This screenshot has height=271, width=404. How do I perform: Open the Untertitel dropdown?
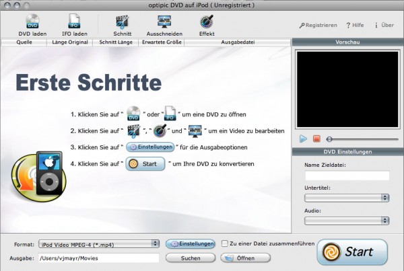(x=347, y=198)
